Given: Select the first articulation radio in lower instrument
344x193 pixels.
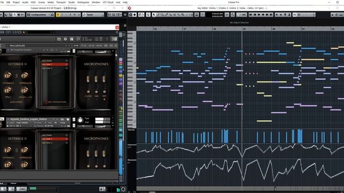Looking at the screenshot, I should pos(67,135).
